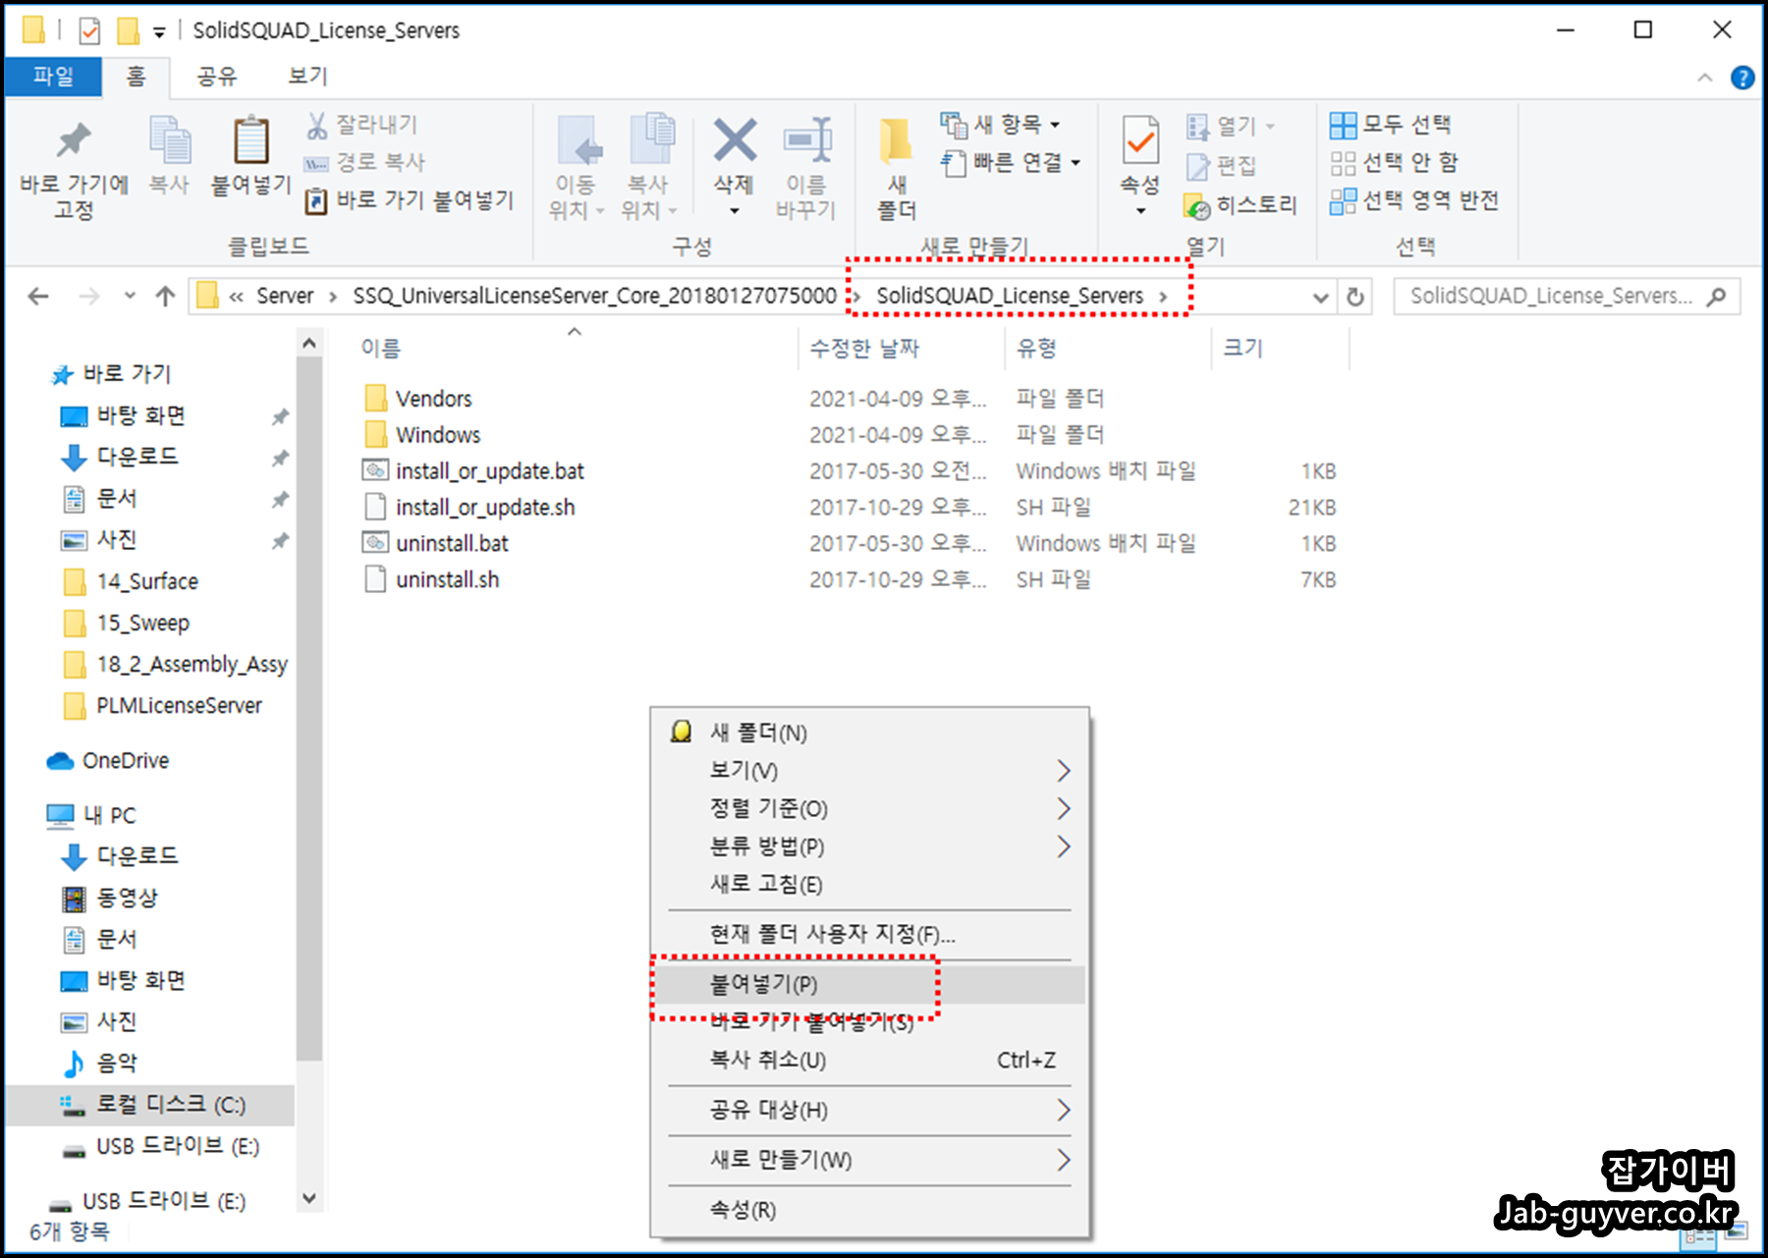Click the 복사 copy icon in ribbon
Viewport: 1768px width, 1258px height.
[169, 140]
